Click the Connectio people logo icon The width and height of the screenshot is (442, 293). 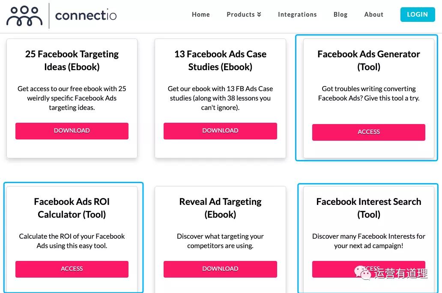click(x=24, y=16)
